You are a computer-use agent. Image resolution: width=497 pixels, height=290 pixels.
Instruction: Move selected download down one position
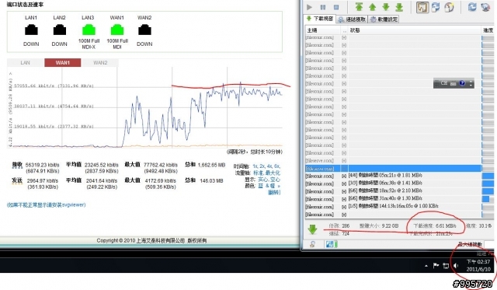coord(386,7)
